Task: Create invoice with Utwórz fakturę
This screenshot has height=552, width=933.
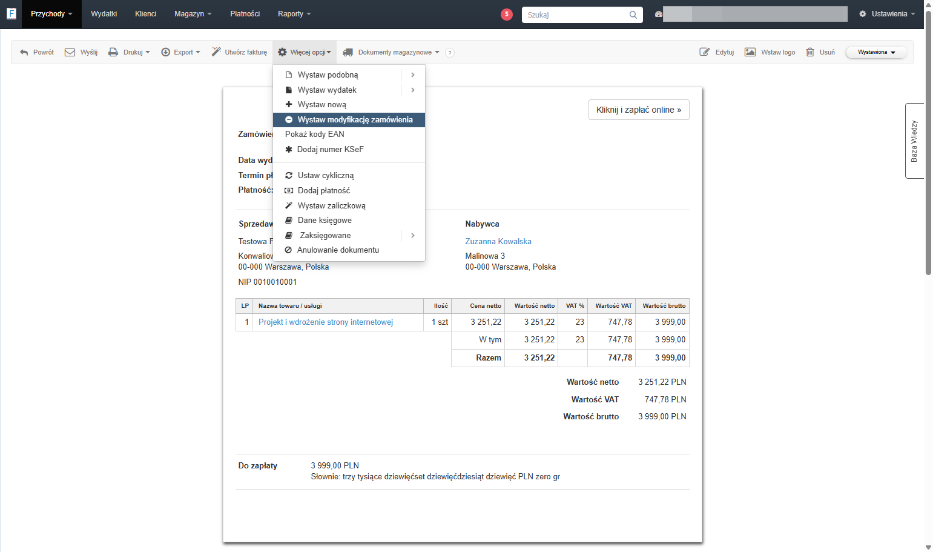Action: click(x=239, y=52)
